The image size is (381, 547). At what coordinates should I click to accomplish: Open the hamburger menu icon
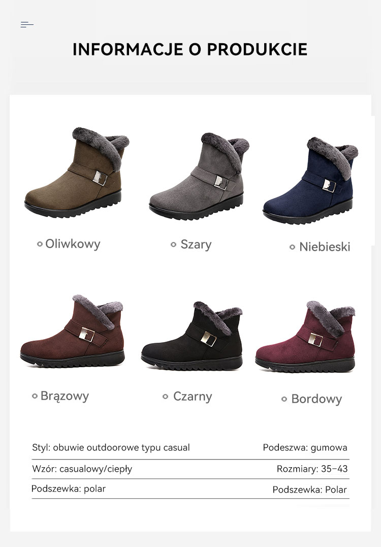click(x=27, y=24)
